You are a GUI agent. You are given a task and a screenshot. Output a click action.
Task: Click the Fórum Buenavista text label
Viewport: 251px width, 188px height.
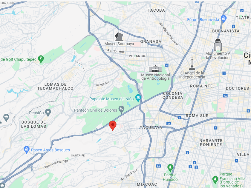click(203, 20)
